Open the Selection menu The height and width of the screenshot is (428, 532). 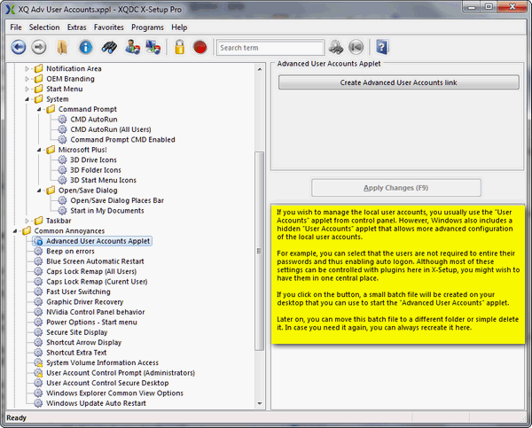(44, 27)
